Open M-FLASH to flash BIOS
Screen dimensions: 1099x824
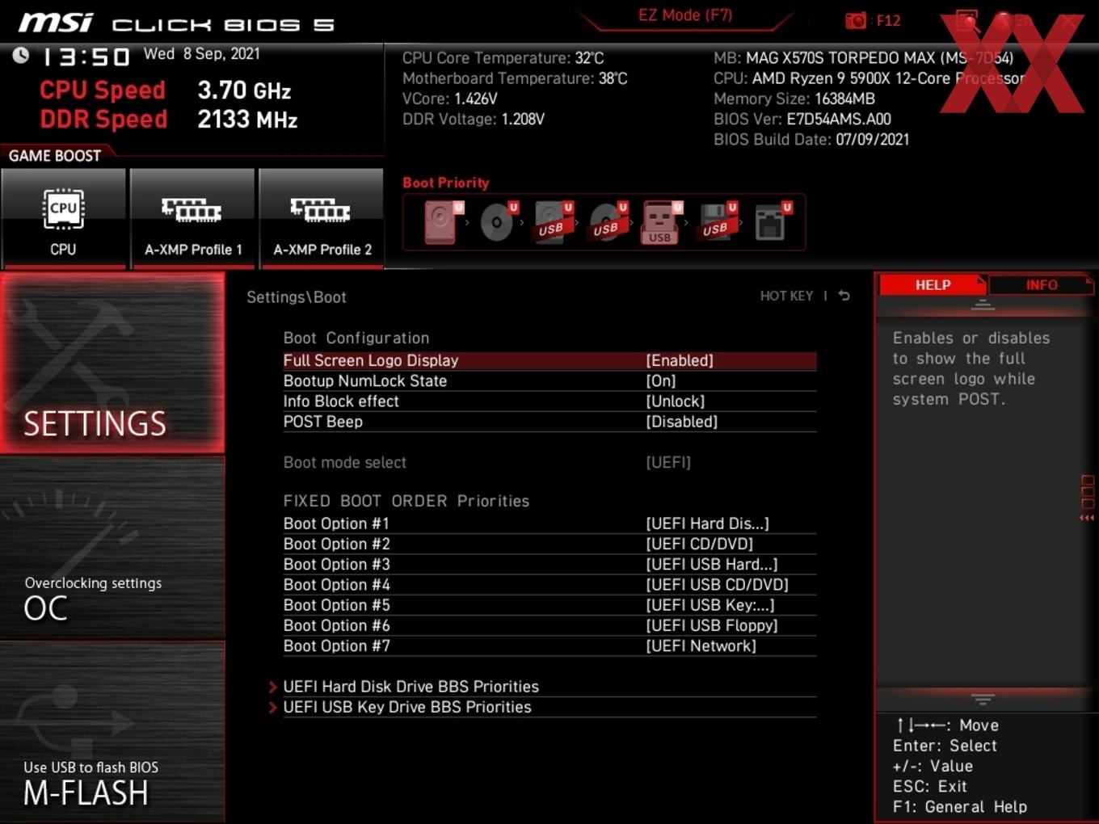click(112, 732)
